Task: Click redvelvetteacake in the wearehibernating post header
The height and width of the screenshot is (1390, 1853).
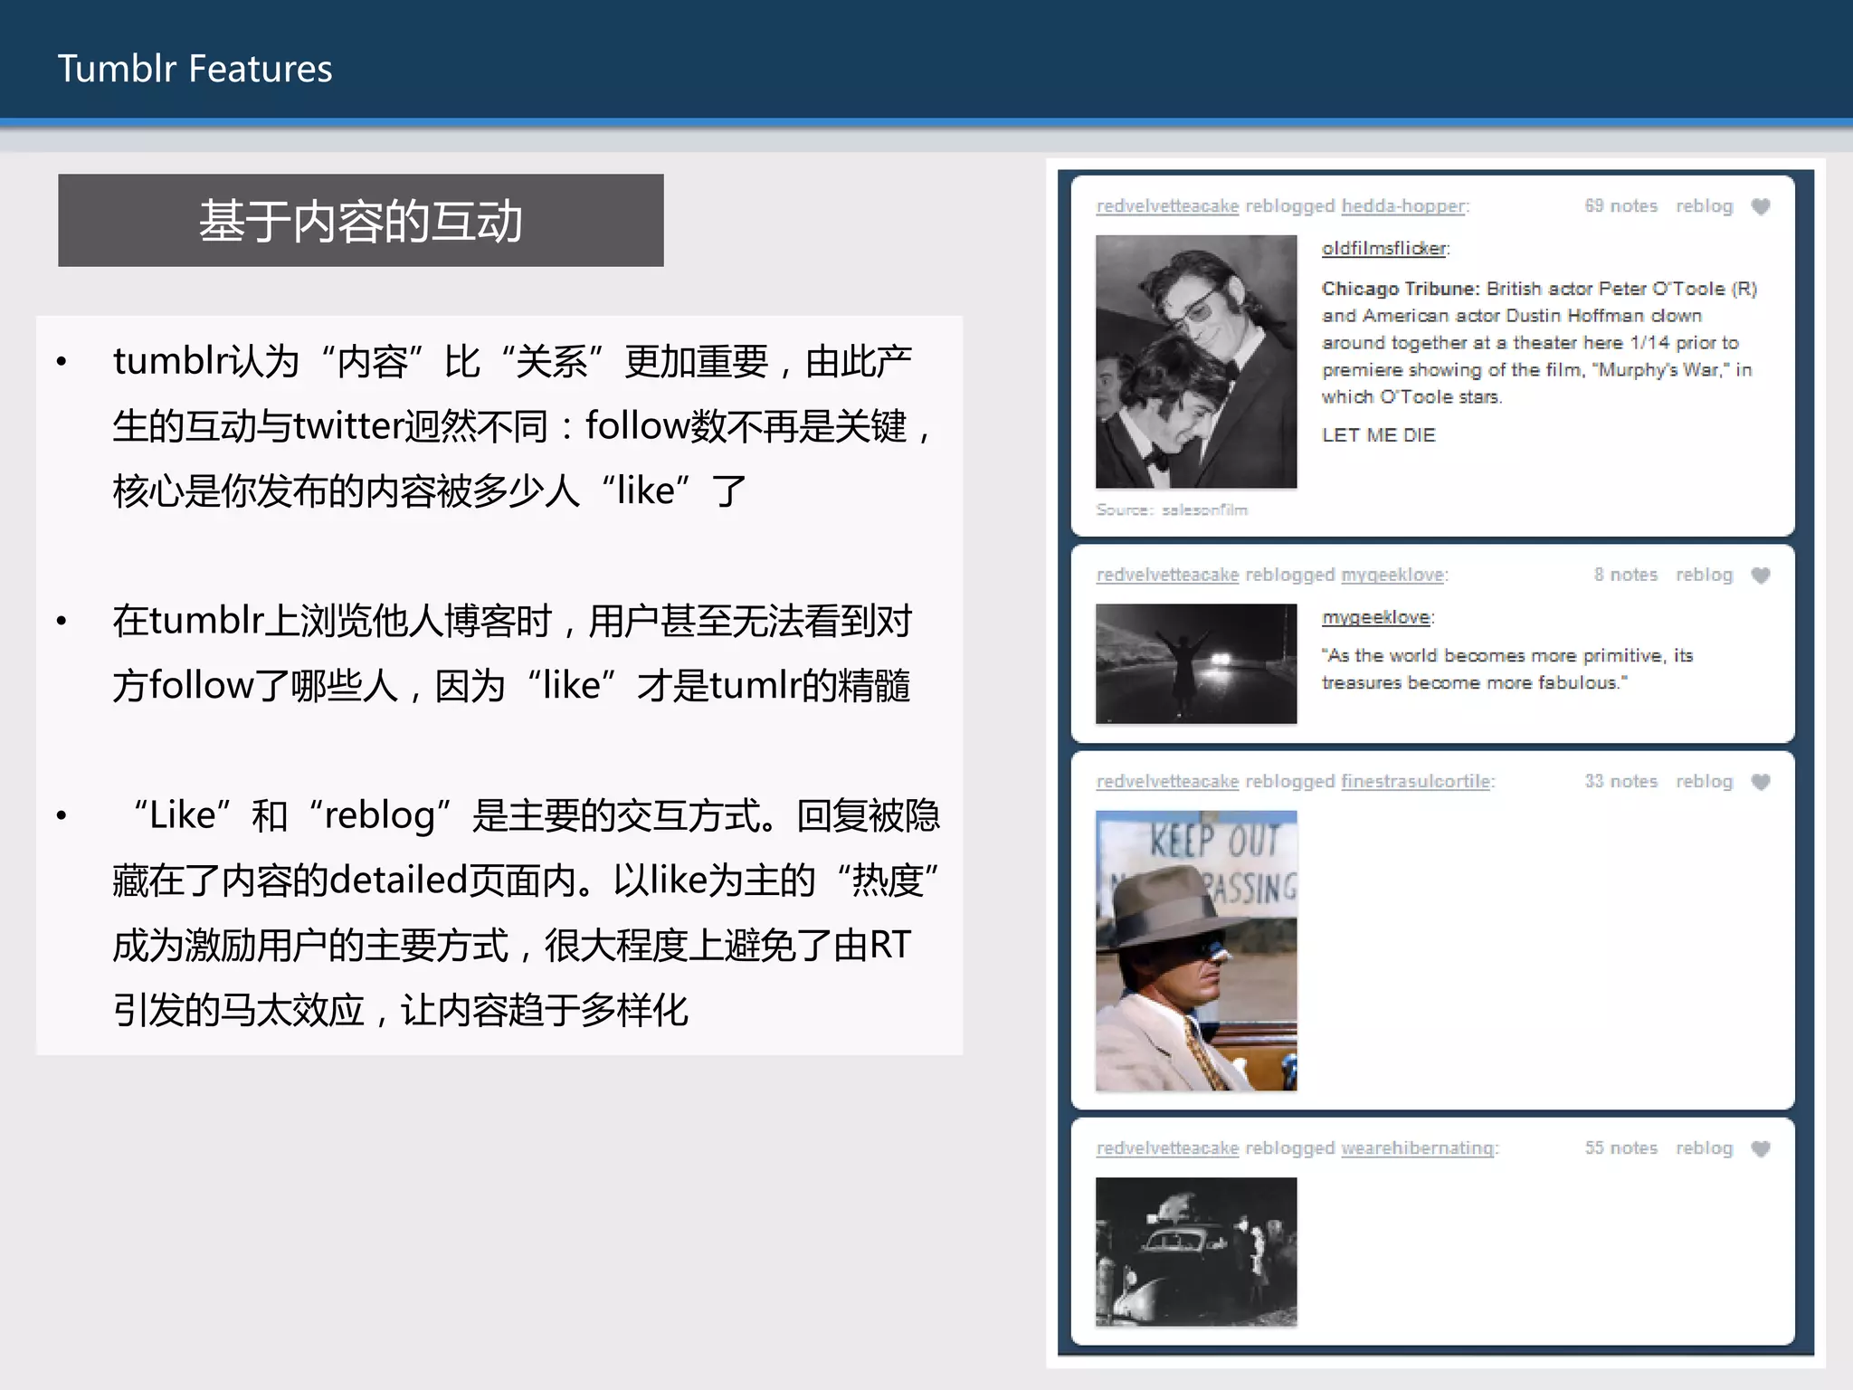Action: [1167, 1147]
